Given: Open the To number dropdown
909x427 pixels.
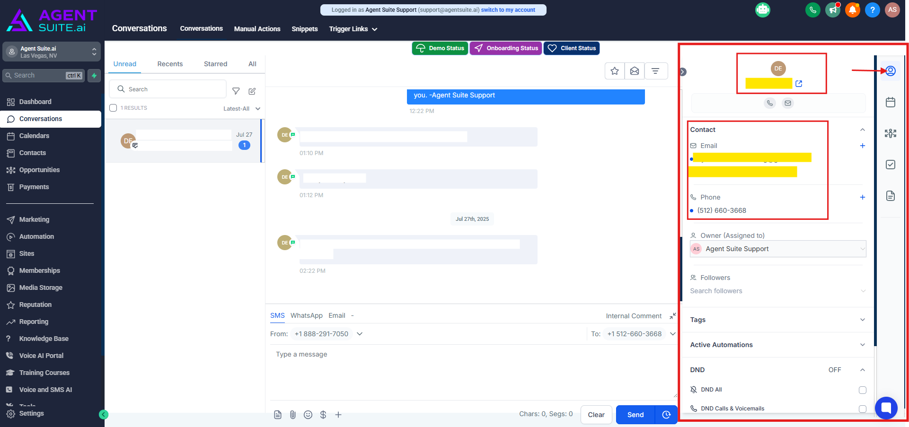Looking at the screenshot, I should pyautogui.click(x=672, y=334).
